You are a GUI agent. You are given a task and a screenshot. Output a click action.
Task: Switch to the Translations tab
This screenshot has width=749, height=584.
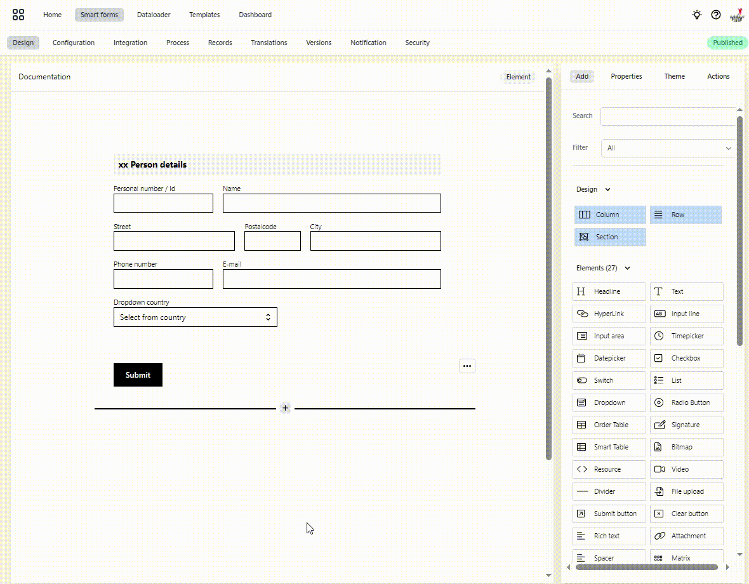pos(269,43)
